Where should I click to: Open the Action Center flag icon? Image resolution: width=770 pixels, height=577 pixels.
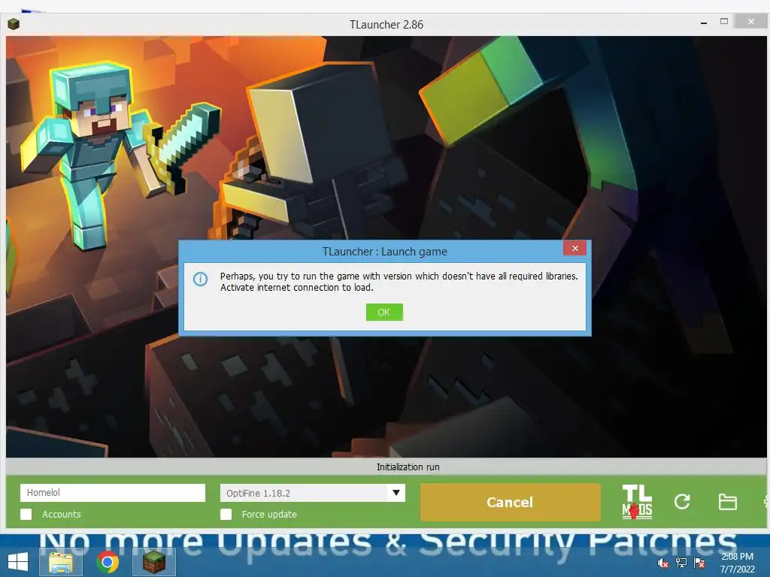coord(699,562)
